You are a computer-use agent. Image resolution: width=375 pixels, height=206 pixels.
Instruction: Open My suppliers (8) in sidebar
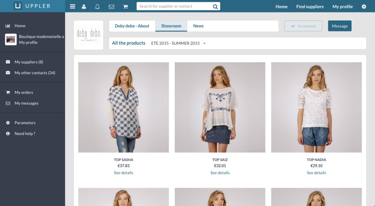(29, 62)
